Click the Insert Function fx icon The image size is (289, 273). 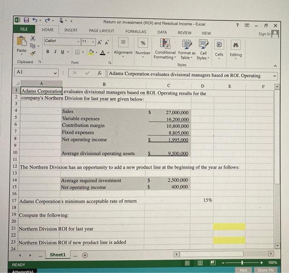coord(99,73)
